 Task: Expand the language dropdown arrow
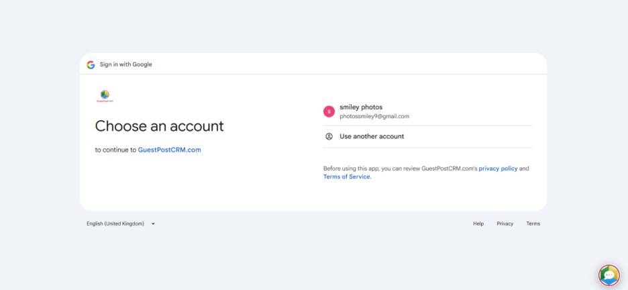coord(153,224)
